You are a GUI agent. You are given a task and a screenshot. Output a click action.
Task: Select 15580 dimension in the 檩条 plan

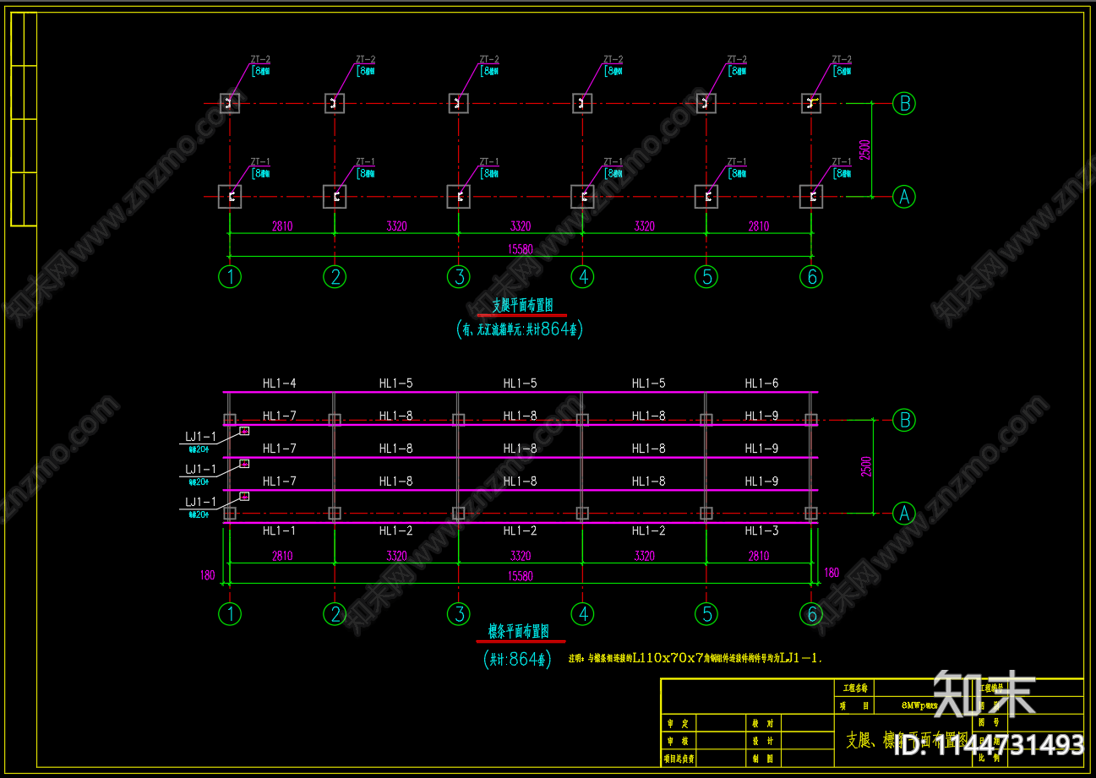(521, 576)
